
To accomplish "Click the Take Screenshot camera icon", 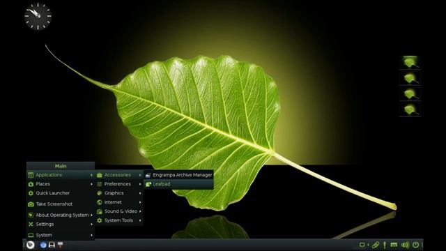I will pyautogui.click(x=31, y=204).
